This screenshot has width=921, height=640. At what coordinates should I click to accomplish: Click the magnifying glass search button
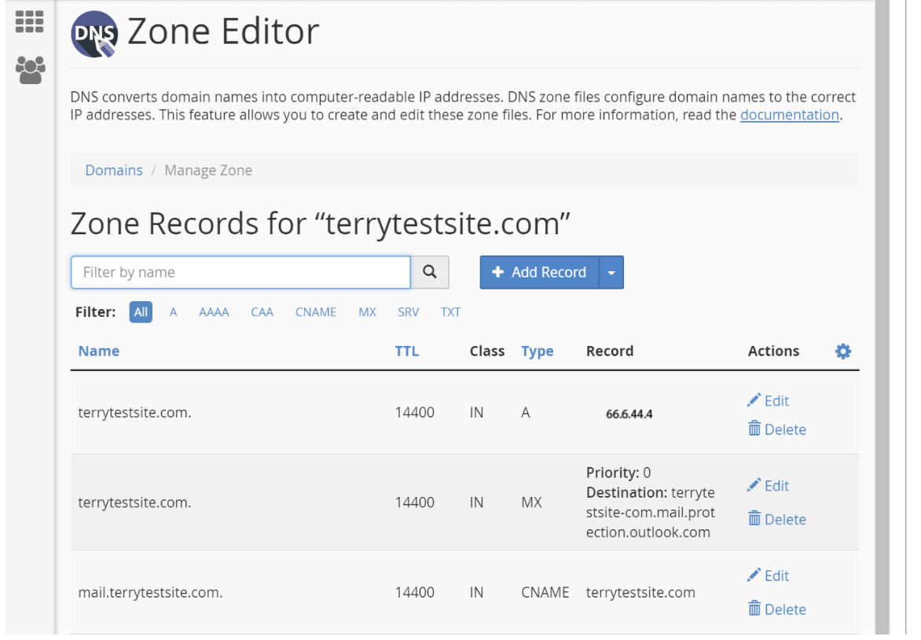[x=430, y=272]
